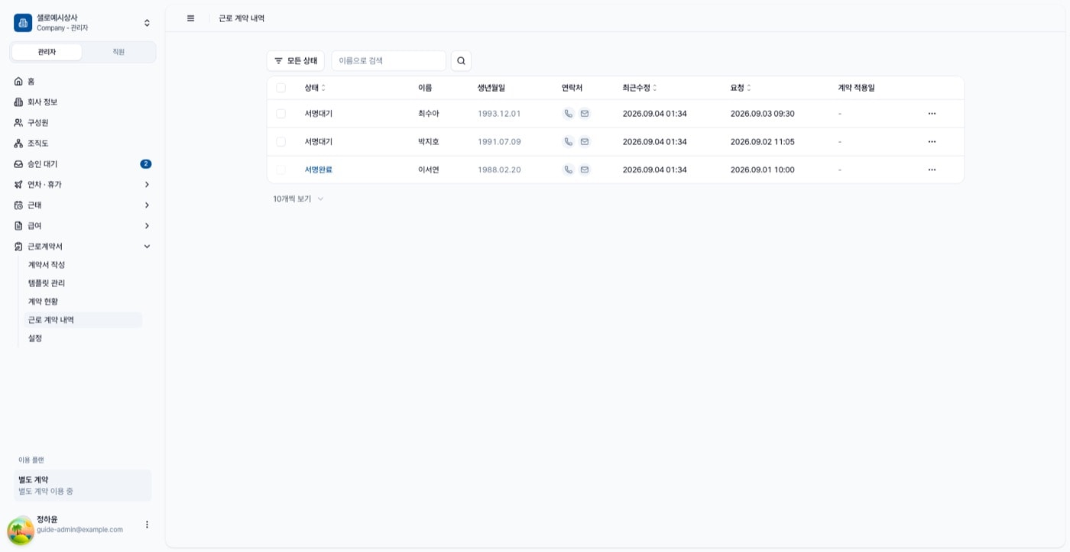
Task: Open 템플릿 관리 submenu item
Action: pos(82,283)
